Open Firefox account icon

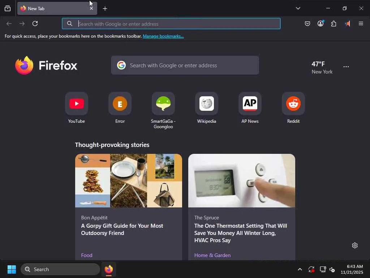coord(320,24)
